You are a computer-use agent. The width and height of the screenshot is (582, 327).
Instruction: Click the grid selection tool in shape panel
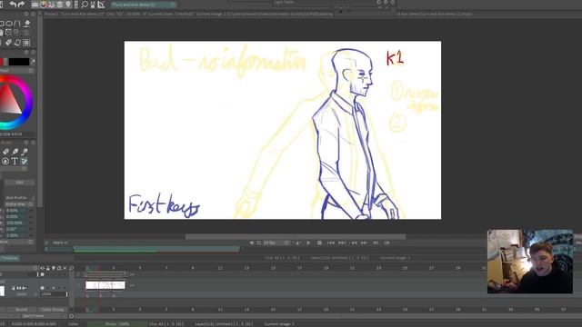(x=26, y=43)
